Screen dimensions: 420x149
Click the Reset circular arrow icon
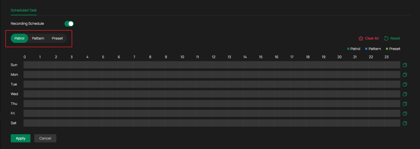pos(386,38)
